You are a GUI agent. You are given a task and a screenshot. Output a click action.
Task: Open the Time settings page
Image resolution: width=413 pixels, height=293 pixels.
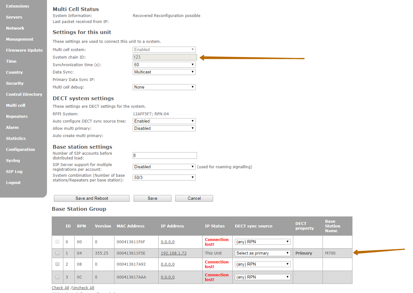point(11,61)
